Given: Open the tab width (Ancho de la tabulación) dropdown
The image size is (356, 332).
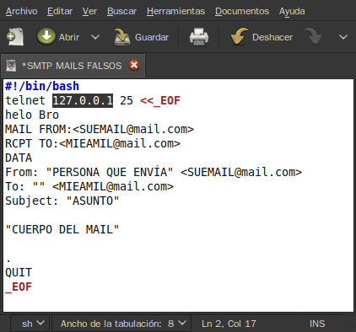Looking at the screenshot, I should pyautogui.click(x=121, y=324).
